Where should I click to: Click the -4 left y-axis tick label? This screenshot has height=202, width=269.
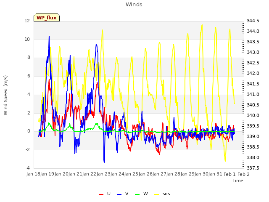click(28, 168)
